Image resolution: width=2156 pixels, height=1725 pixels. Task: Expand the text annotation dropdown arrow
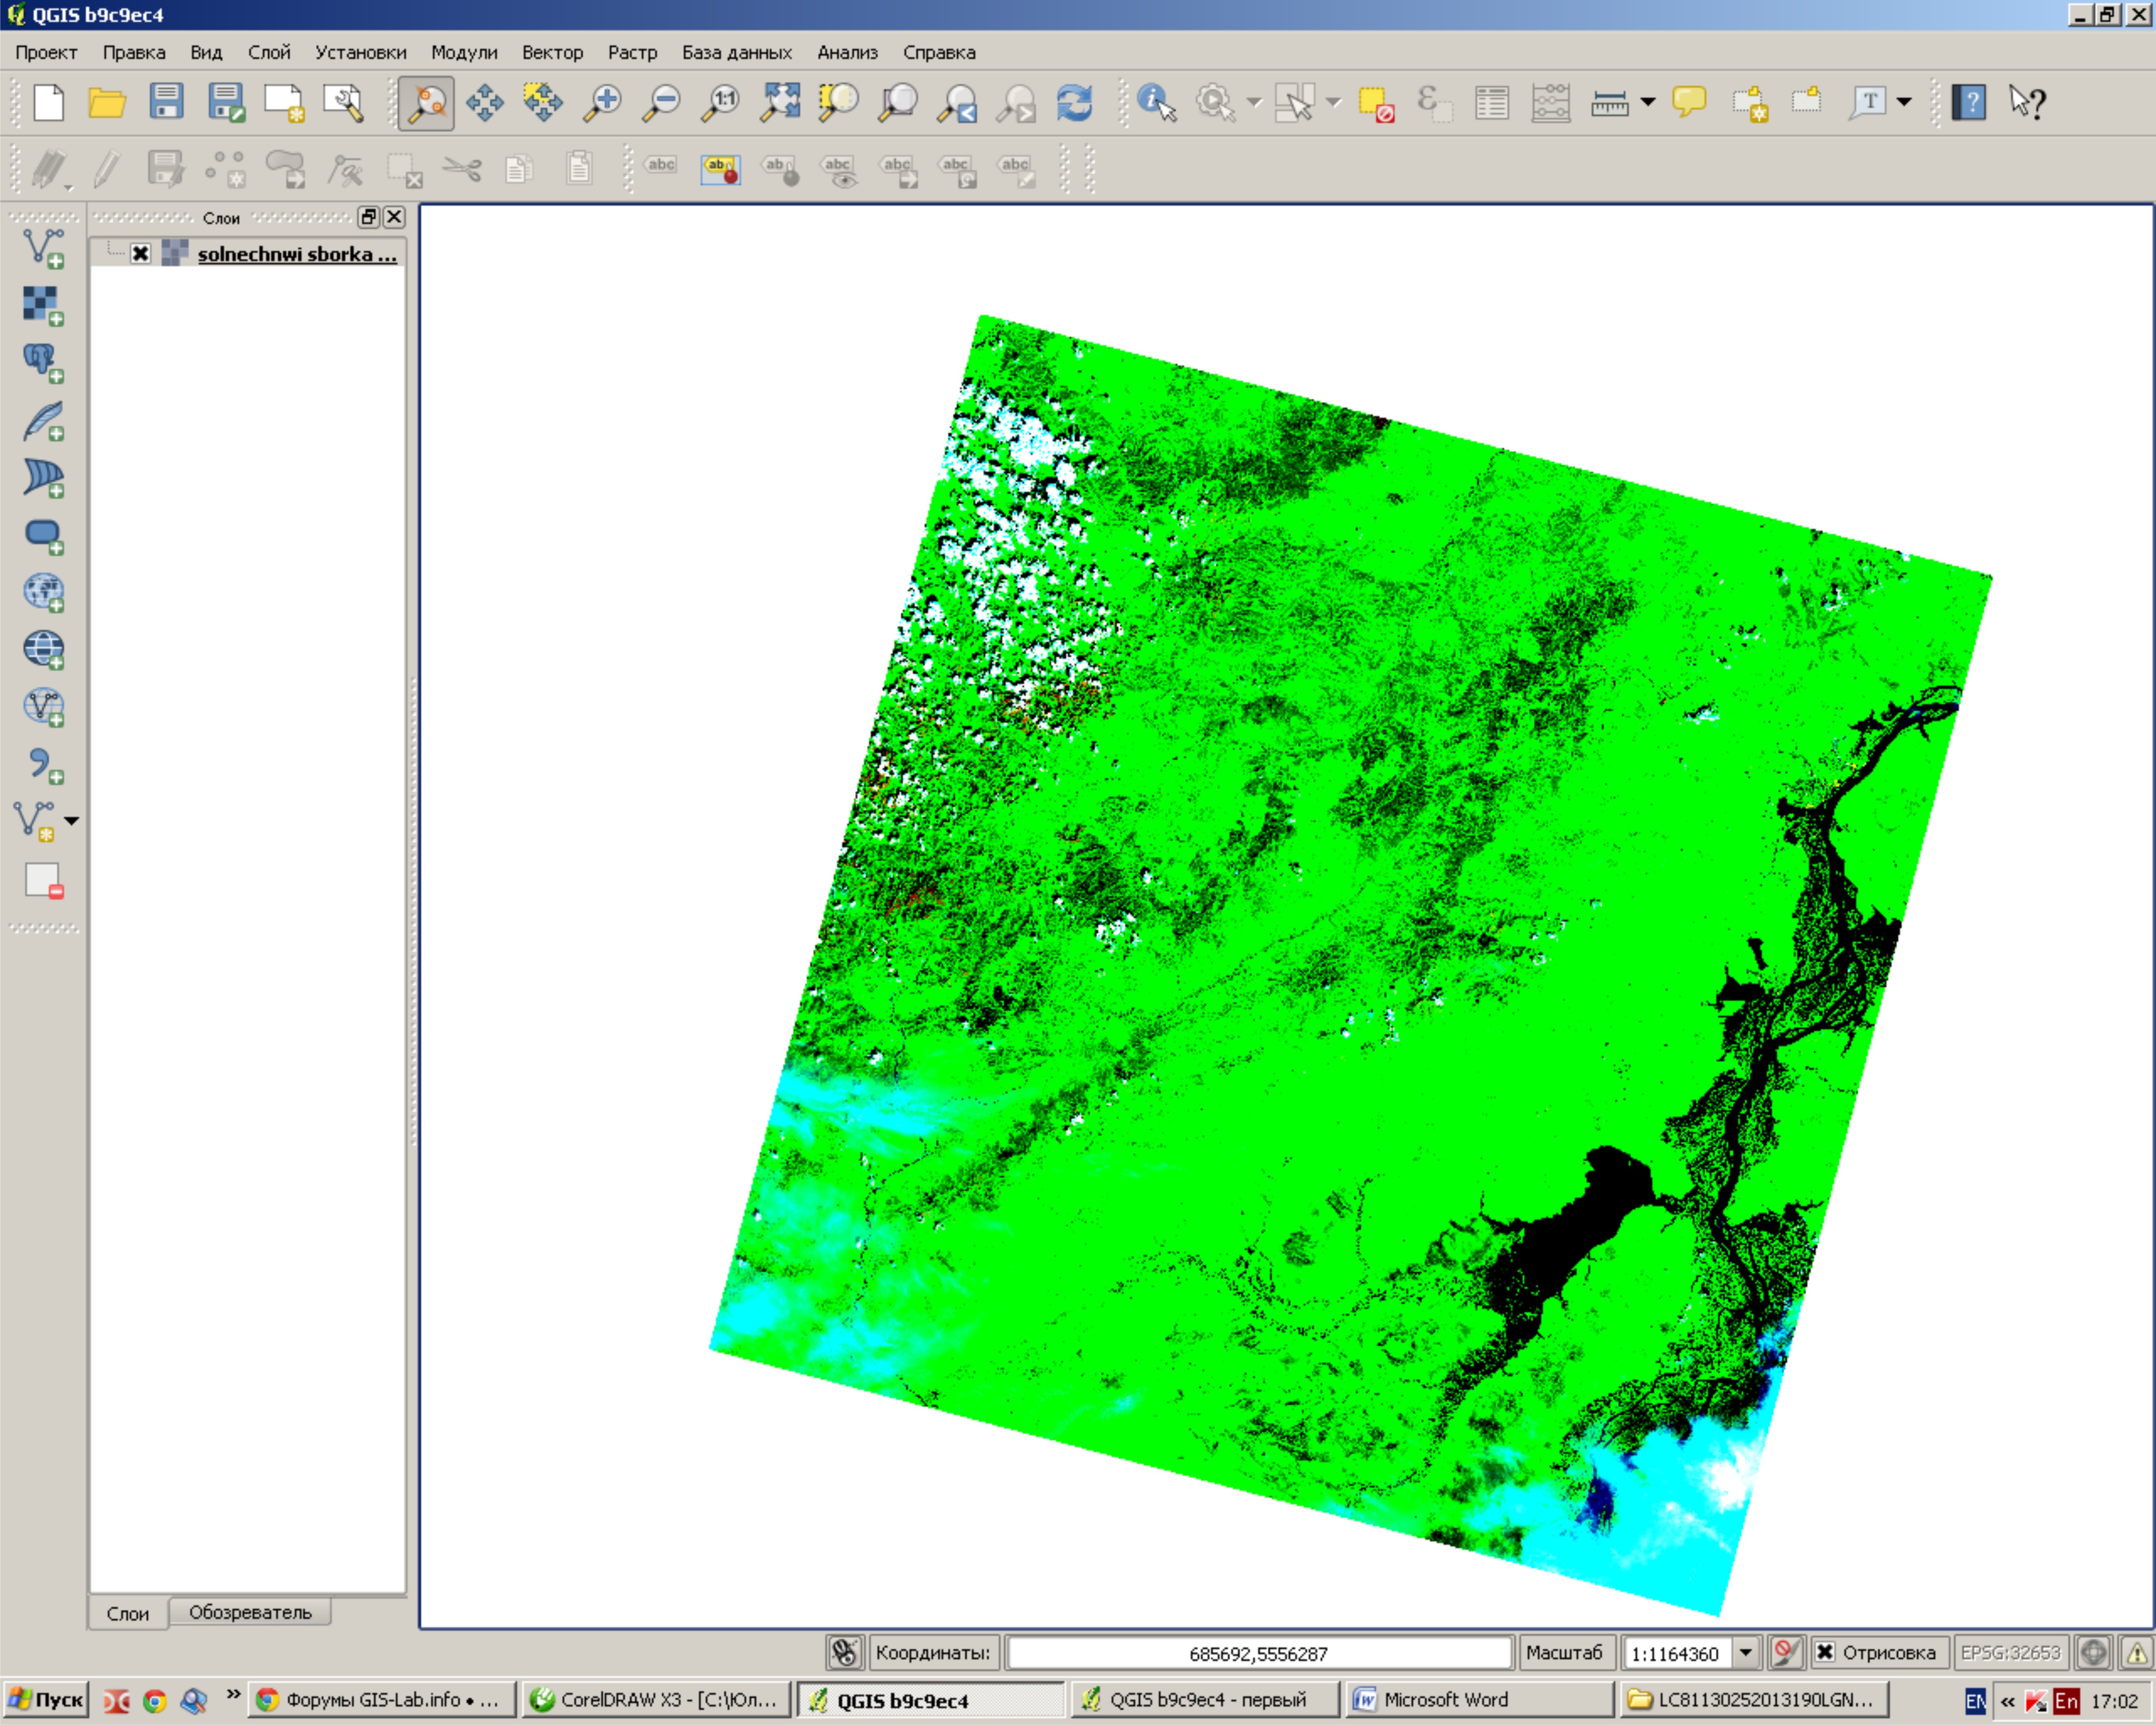point(1904,102)
